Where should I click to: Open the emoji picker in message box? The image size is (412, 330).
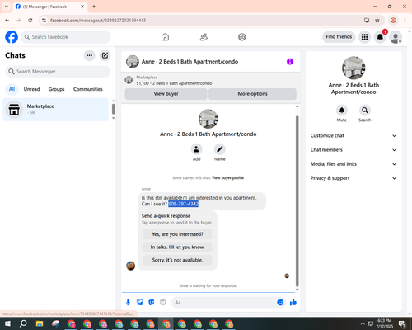280,303
